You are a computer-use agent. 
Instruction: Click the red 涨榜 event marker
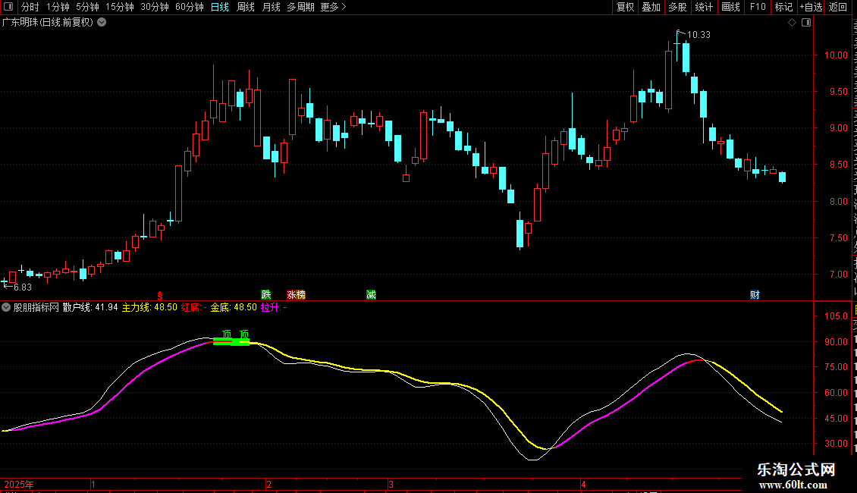coord(297,295)
